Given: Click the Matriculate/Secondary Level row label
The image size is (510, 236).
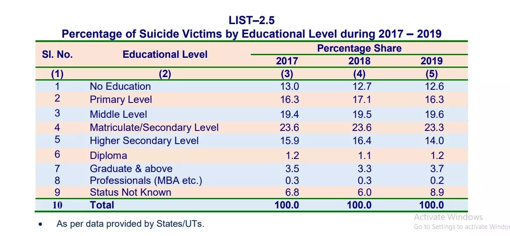Looking at the screenshot, I should (x=154, y=127).
